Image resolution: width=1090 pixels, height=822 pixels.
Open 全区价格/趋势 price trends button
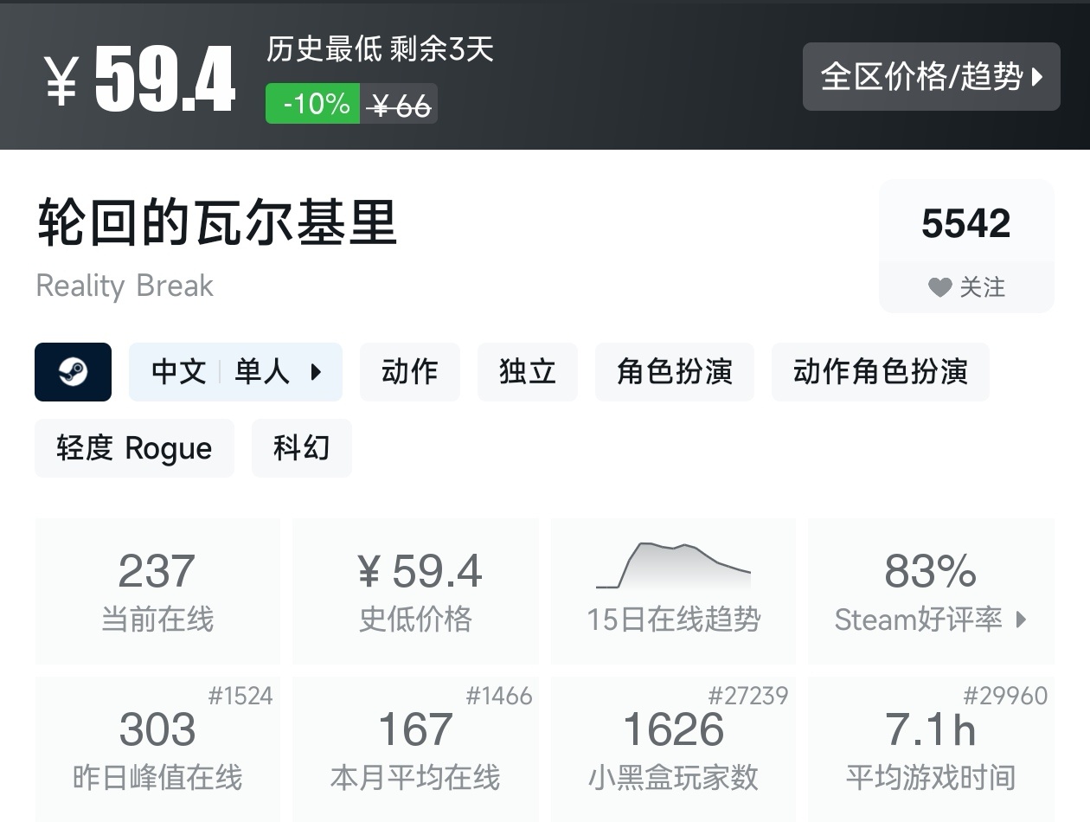point(931,76)
